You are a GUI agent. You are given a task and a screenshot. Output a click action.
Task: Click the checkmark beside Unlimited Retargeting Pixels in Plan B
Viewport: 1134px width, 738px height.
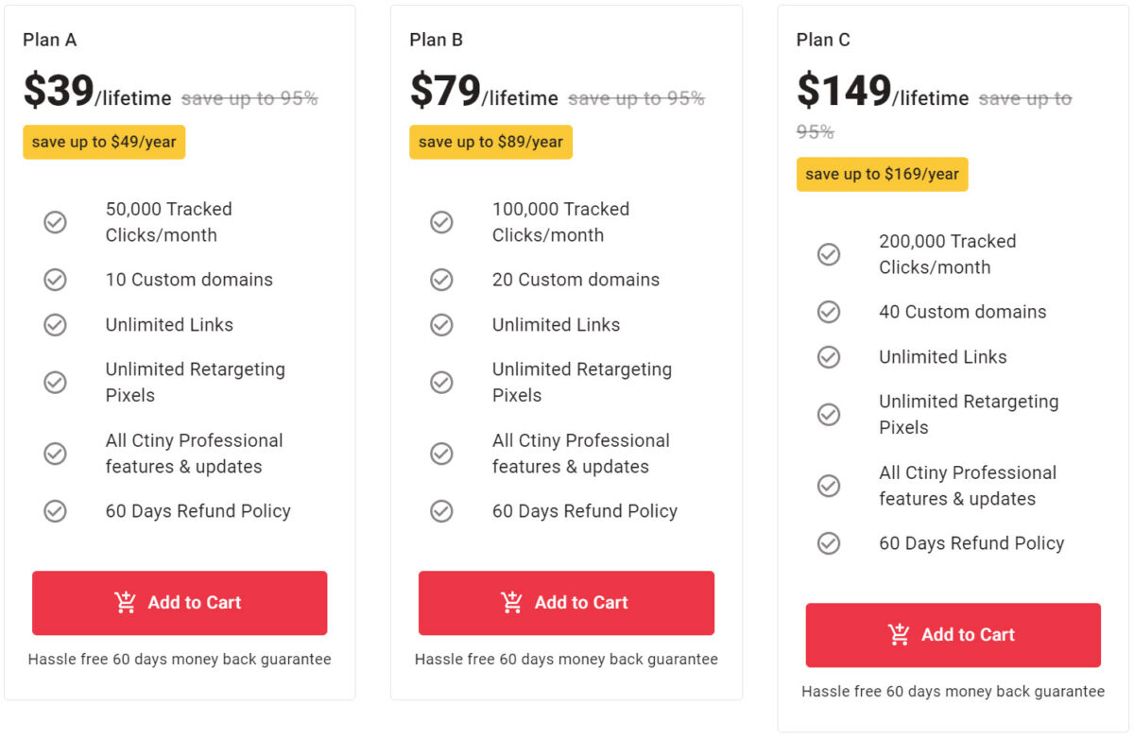[x=441, y=383]
